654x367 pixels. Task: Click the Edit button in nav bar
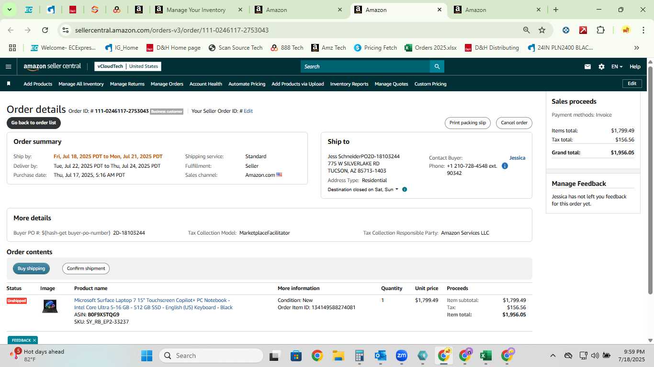632,84
